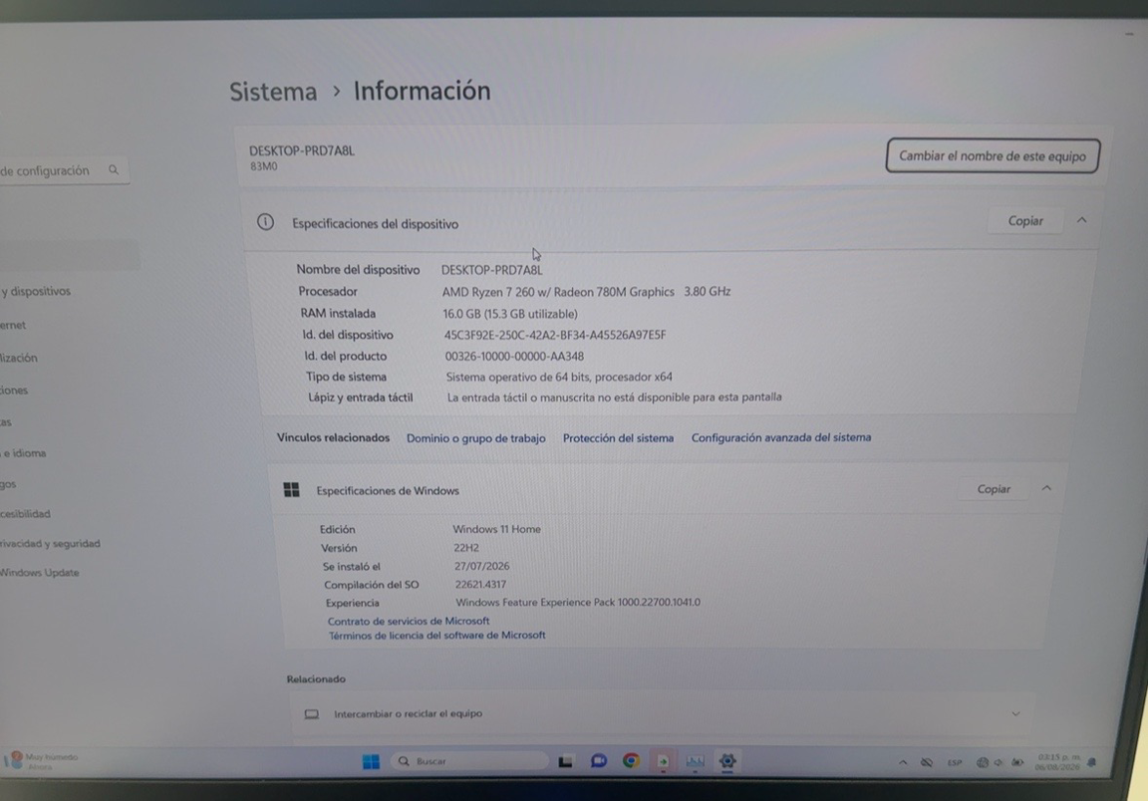The width and height of the screenshot is (1148, 801).
Task: Open the taskbar clock and date
Action: [1058, 761]
